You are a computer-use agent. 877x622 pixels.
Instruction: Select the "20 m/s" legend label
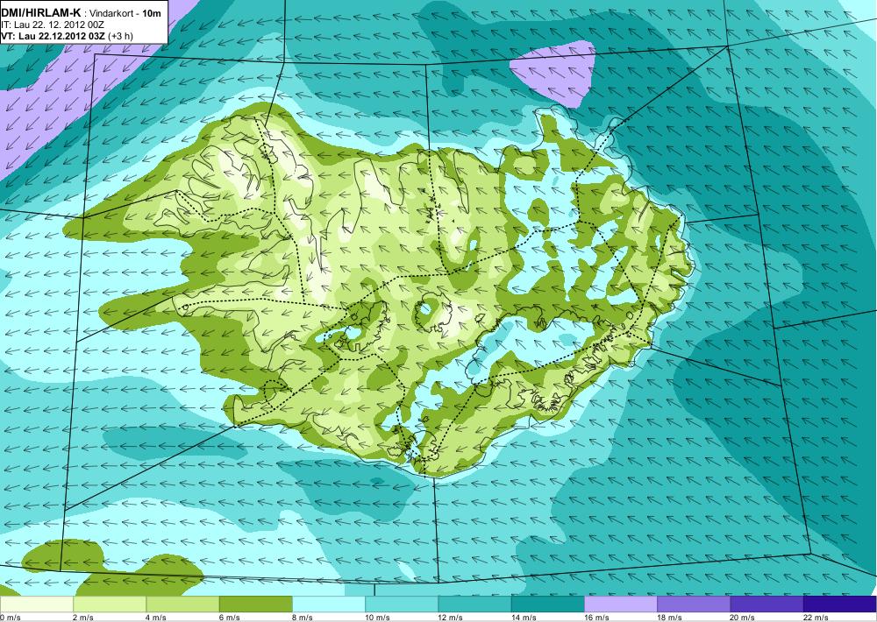coord(743,617)
